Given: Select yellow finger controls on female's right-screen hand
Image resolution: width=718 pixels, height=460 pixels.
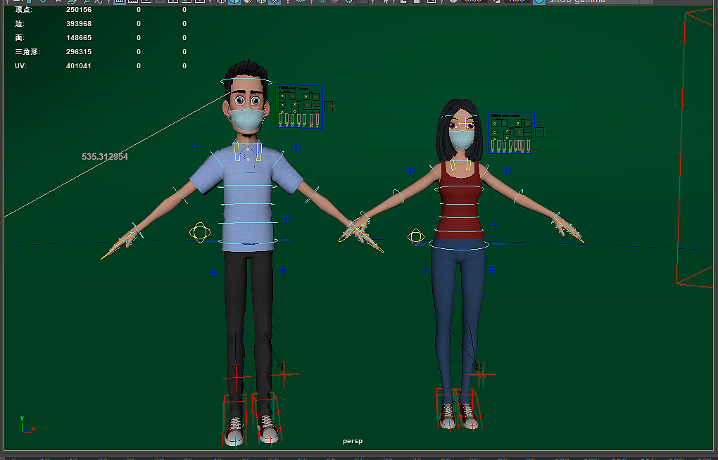Looking at the screenshot, I should (x=569, y=229).
